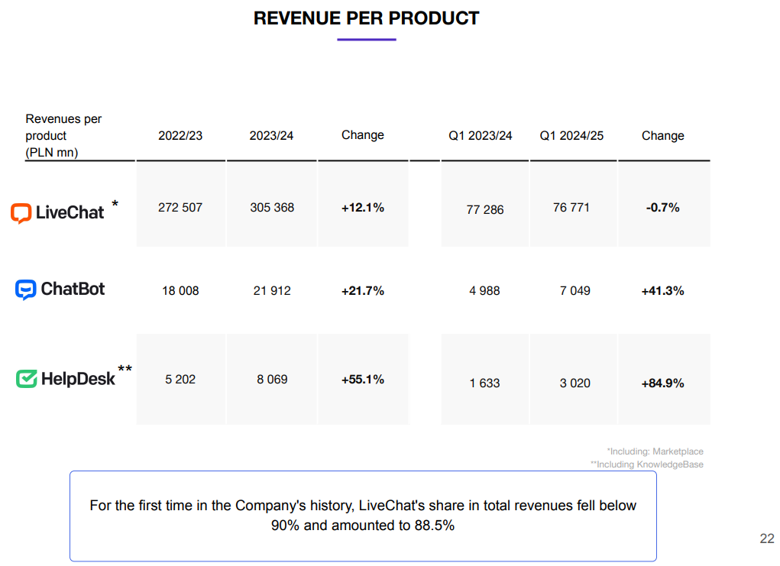Image resolution: width=780 pixels, height=566 pixels.
Task: Click the ChatBot change +21.7%
Action: tap(363, 290)
